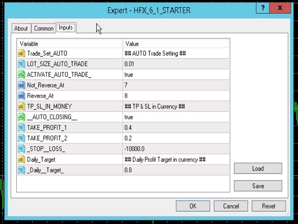298x224 pixels.
Task: Click the double-type icon beside LOT_SIZE_AUTO_TRADE
Action: click(21, 64)
